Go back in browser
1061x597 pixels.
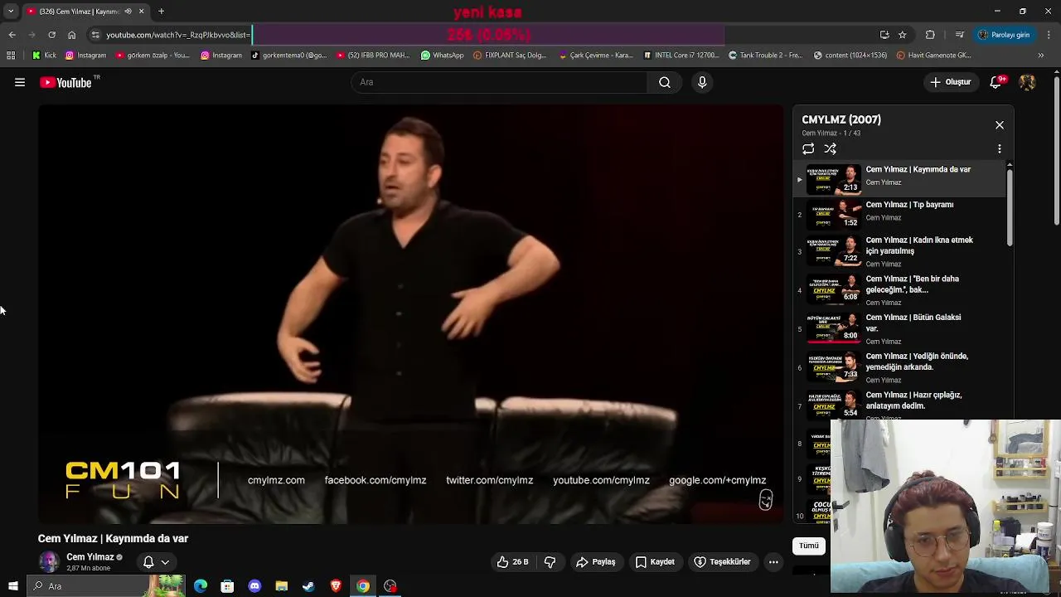coord(12,35)
